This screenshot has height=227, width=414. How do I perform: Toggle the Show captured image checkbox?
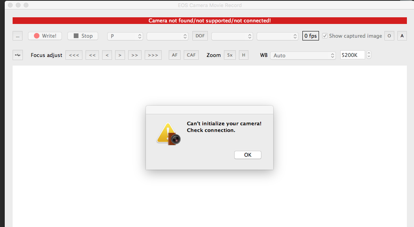(325, 36)
